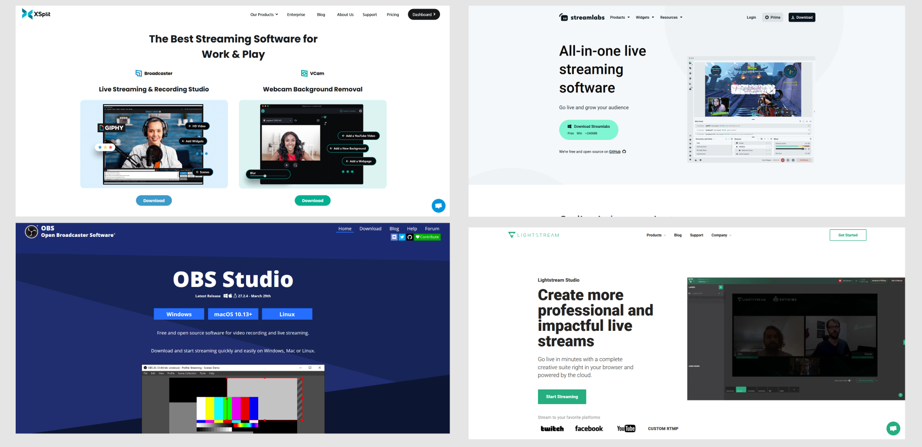922x447 pixels.
Task: Click the Streamlabs logo
Action: 581,17
